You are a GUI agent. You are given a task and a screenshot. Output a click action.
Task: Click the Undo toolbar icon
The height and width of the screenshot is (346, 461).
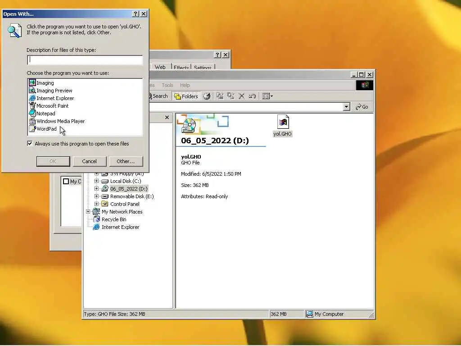pos(252,96)
